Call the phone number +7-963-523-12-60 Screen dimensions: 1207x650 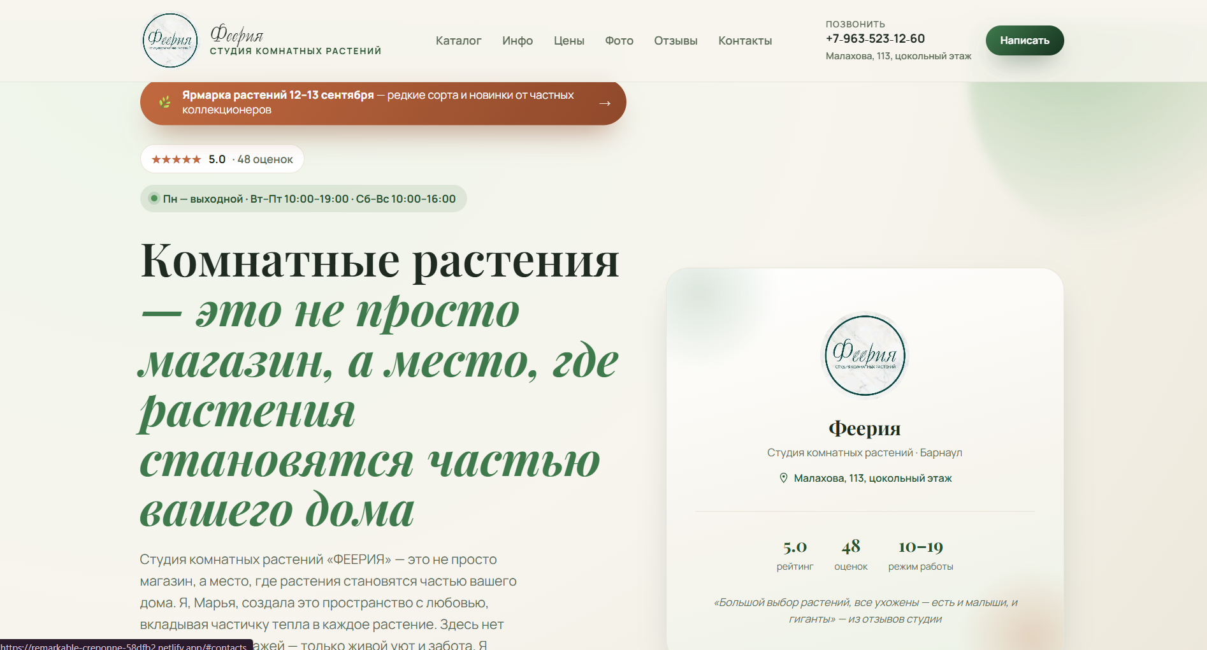tap(875, 38)
